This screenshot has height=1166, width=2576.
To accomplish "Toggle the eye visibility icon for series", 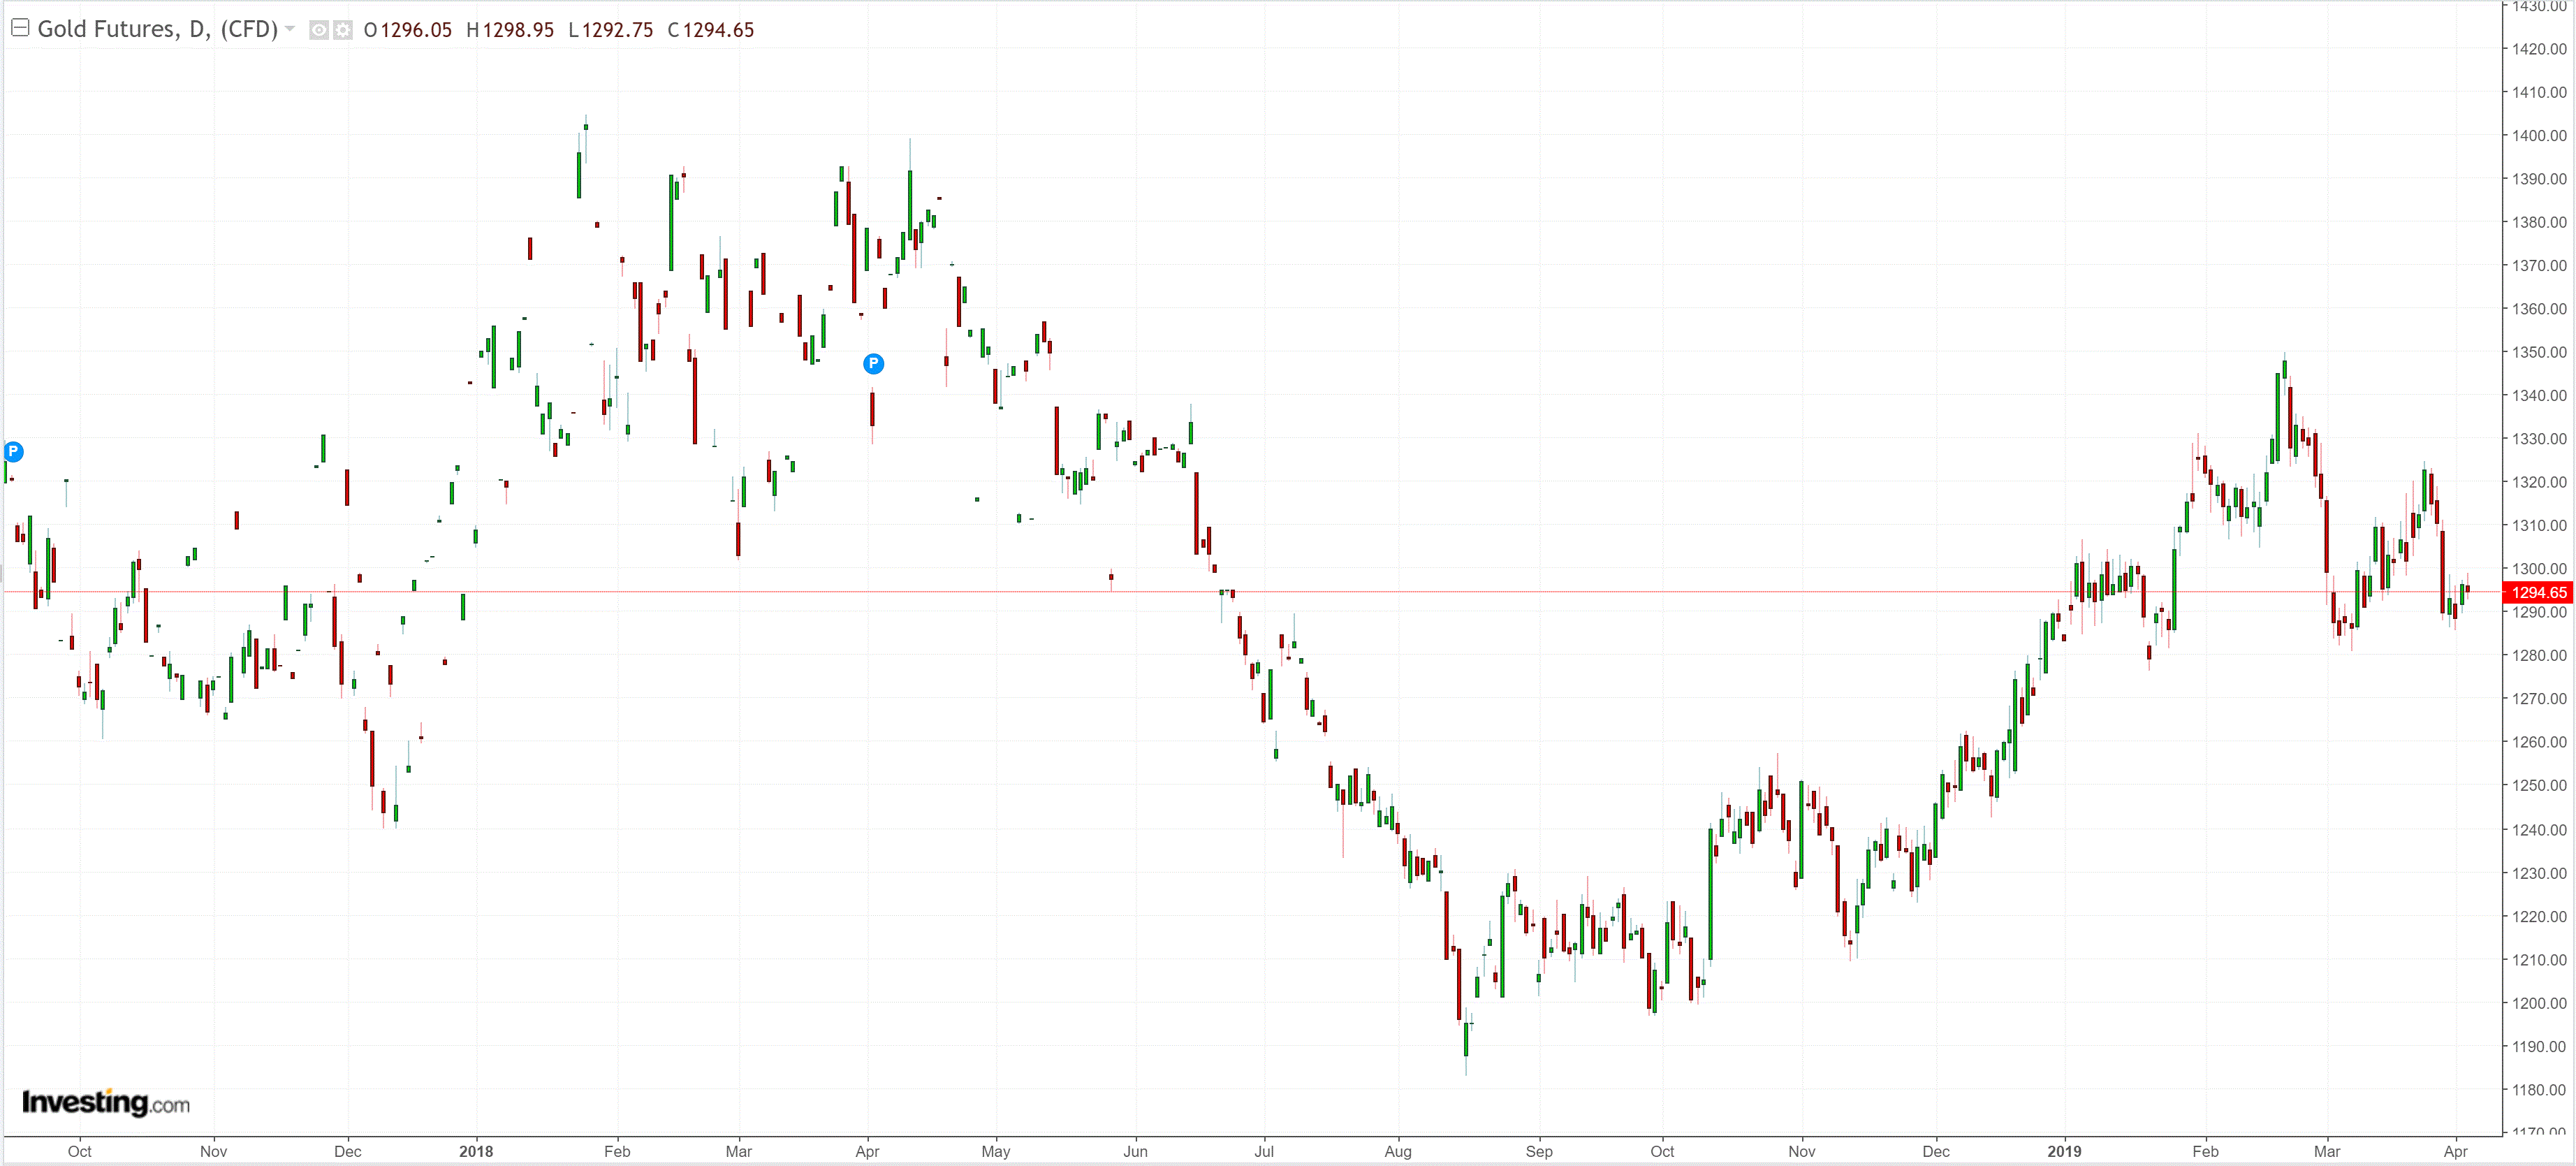I will (319, 30).
